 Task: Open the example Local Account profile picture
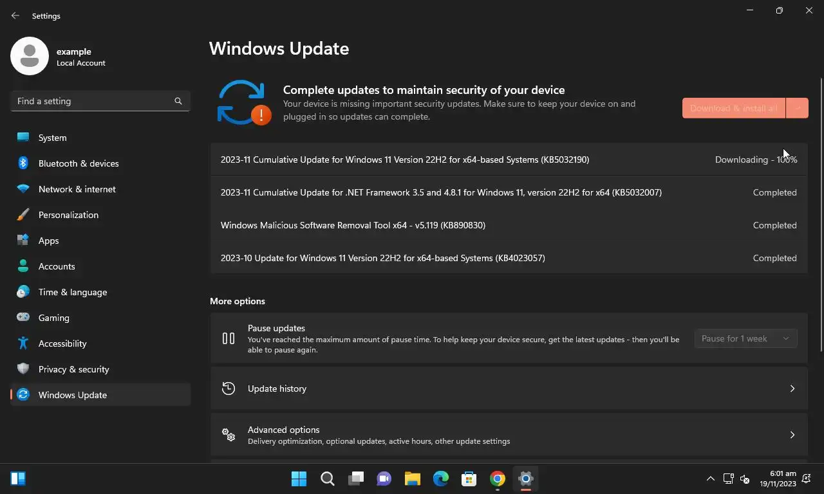coord(30,56)
